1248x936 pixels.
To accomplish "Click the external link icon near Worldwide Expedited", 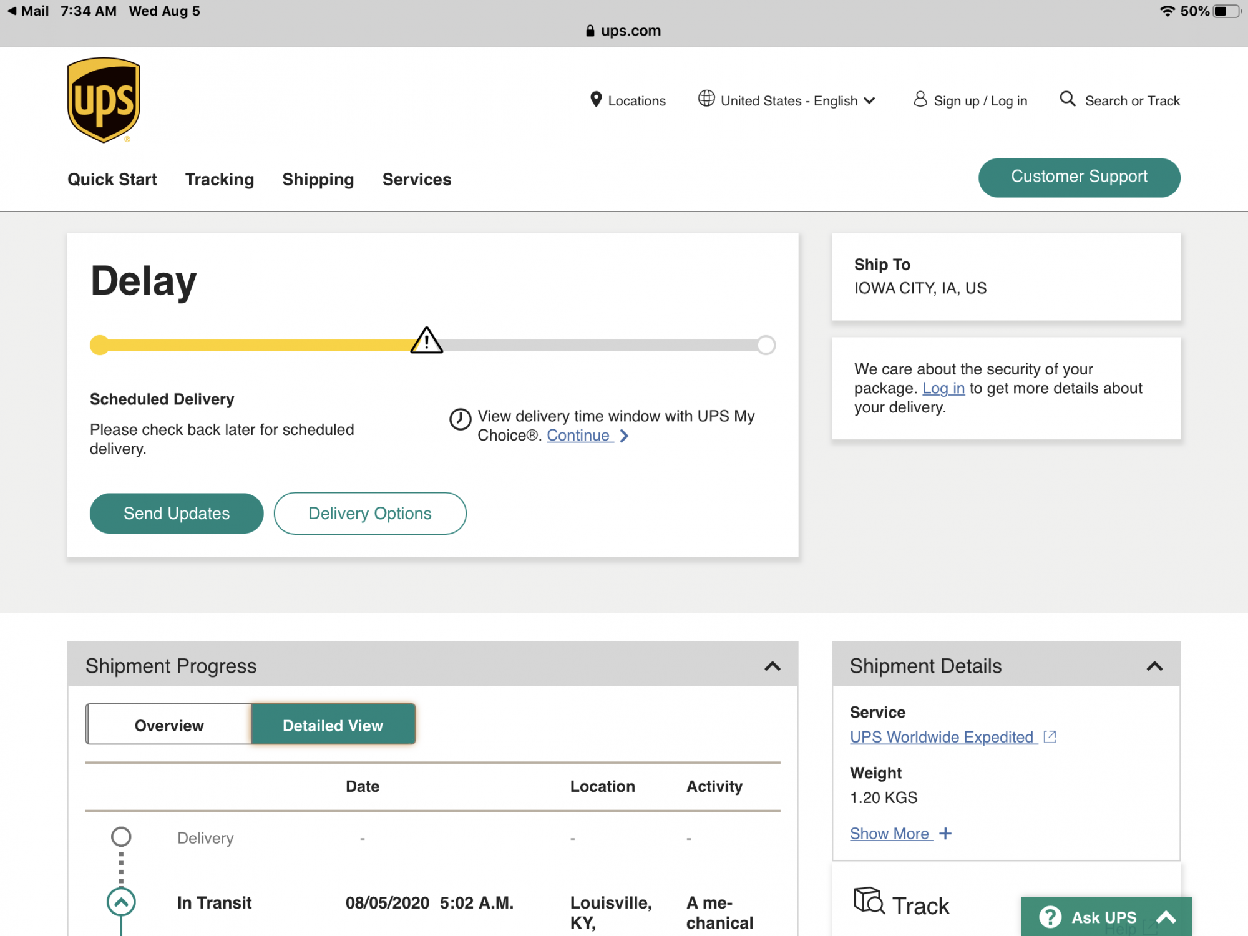I will pyautogui.click(x=1050, y=737).
